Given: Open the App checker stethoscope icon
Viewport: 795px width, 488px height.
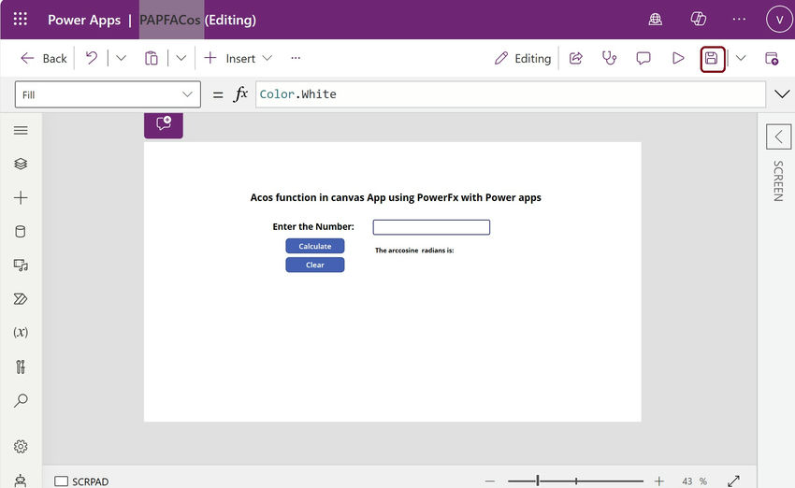Looking at the screenshot, I should (x=610, y=58).
